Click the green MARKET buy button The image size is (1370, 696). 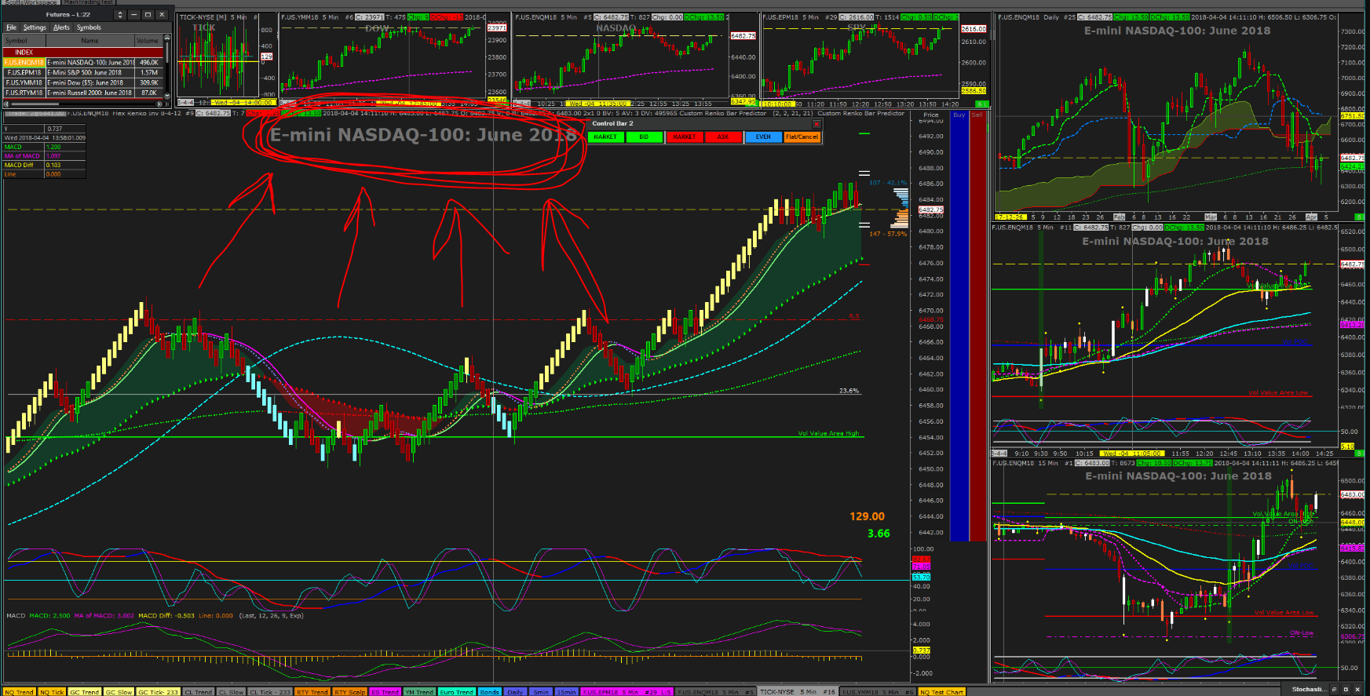(x=605, y=137)
